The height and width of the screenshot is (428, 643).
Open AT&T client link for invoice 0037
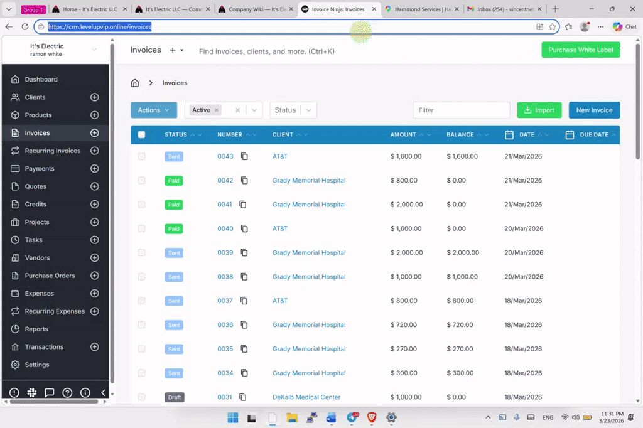[280, 301]
